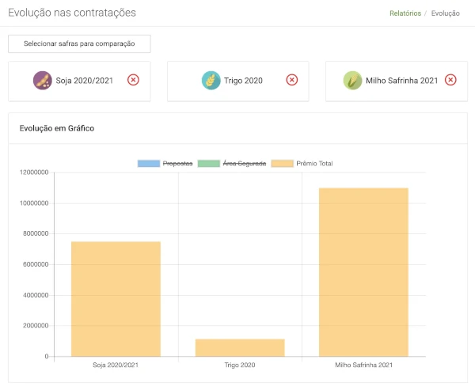Viewport: 475px width, 390px height.
Task: Click the green corn icon
Action: [x=352, y=80]
